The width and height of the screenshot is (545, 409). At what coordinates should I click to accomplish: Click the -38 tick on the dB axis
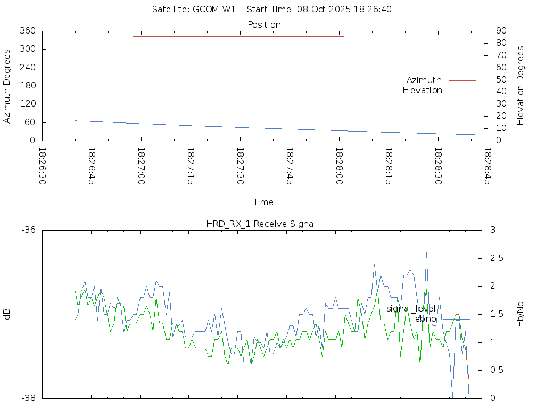click(28, 398)
